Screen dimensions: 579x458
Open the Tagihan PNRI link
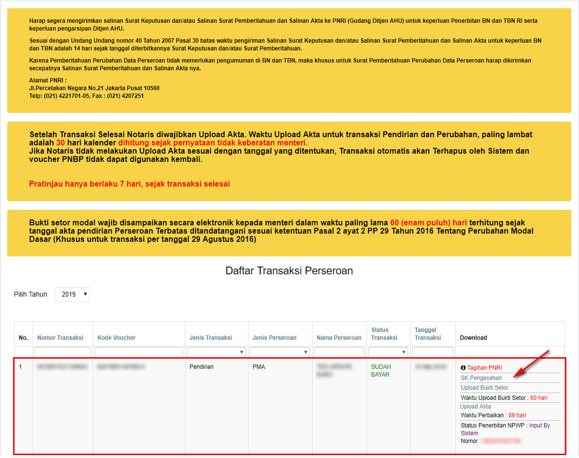click(x=484, y=368)
